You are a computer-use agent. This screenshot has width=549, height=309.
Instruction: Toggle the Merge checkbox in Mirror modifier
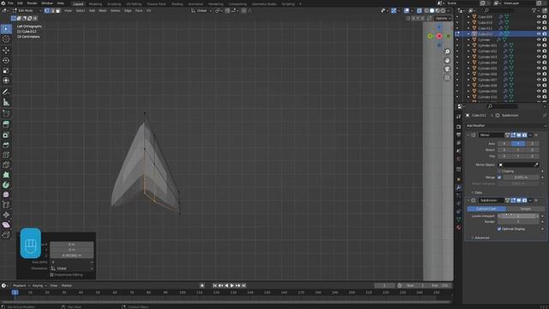(x=499, y=178)
